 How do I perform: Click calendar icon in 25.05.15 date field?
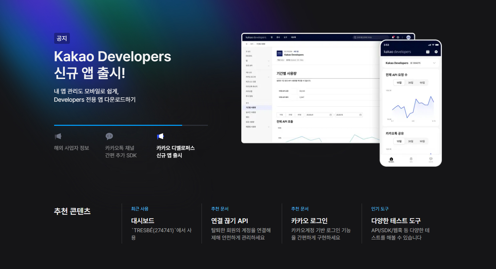pos(360,115)
